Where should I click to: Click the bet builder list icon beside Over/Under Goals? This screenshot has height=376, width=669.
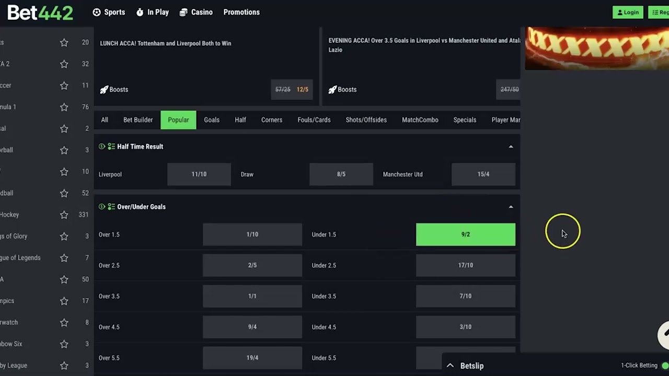point(111,207)
